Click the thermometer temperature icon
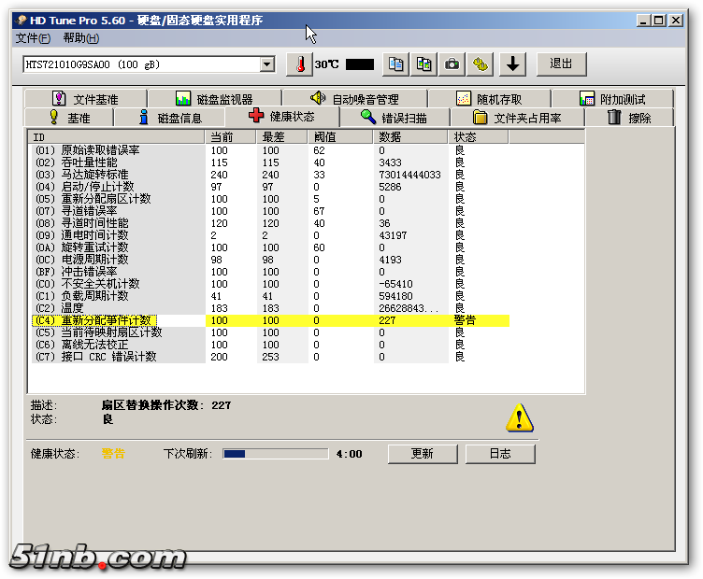The image size is (703, 579). (x=300, y=64)
